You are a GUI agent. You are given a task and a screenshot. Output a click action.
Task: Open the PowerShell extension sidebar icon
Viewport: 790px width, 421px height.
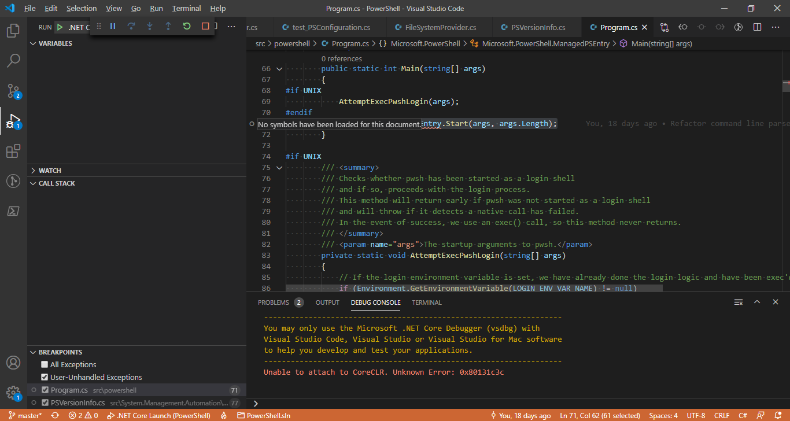[x=13, y=211]
